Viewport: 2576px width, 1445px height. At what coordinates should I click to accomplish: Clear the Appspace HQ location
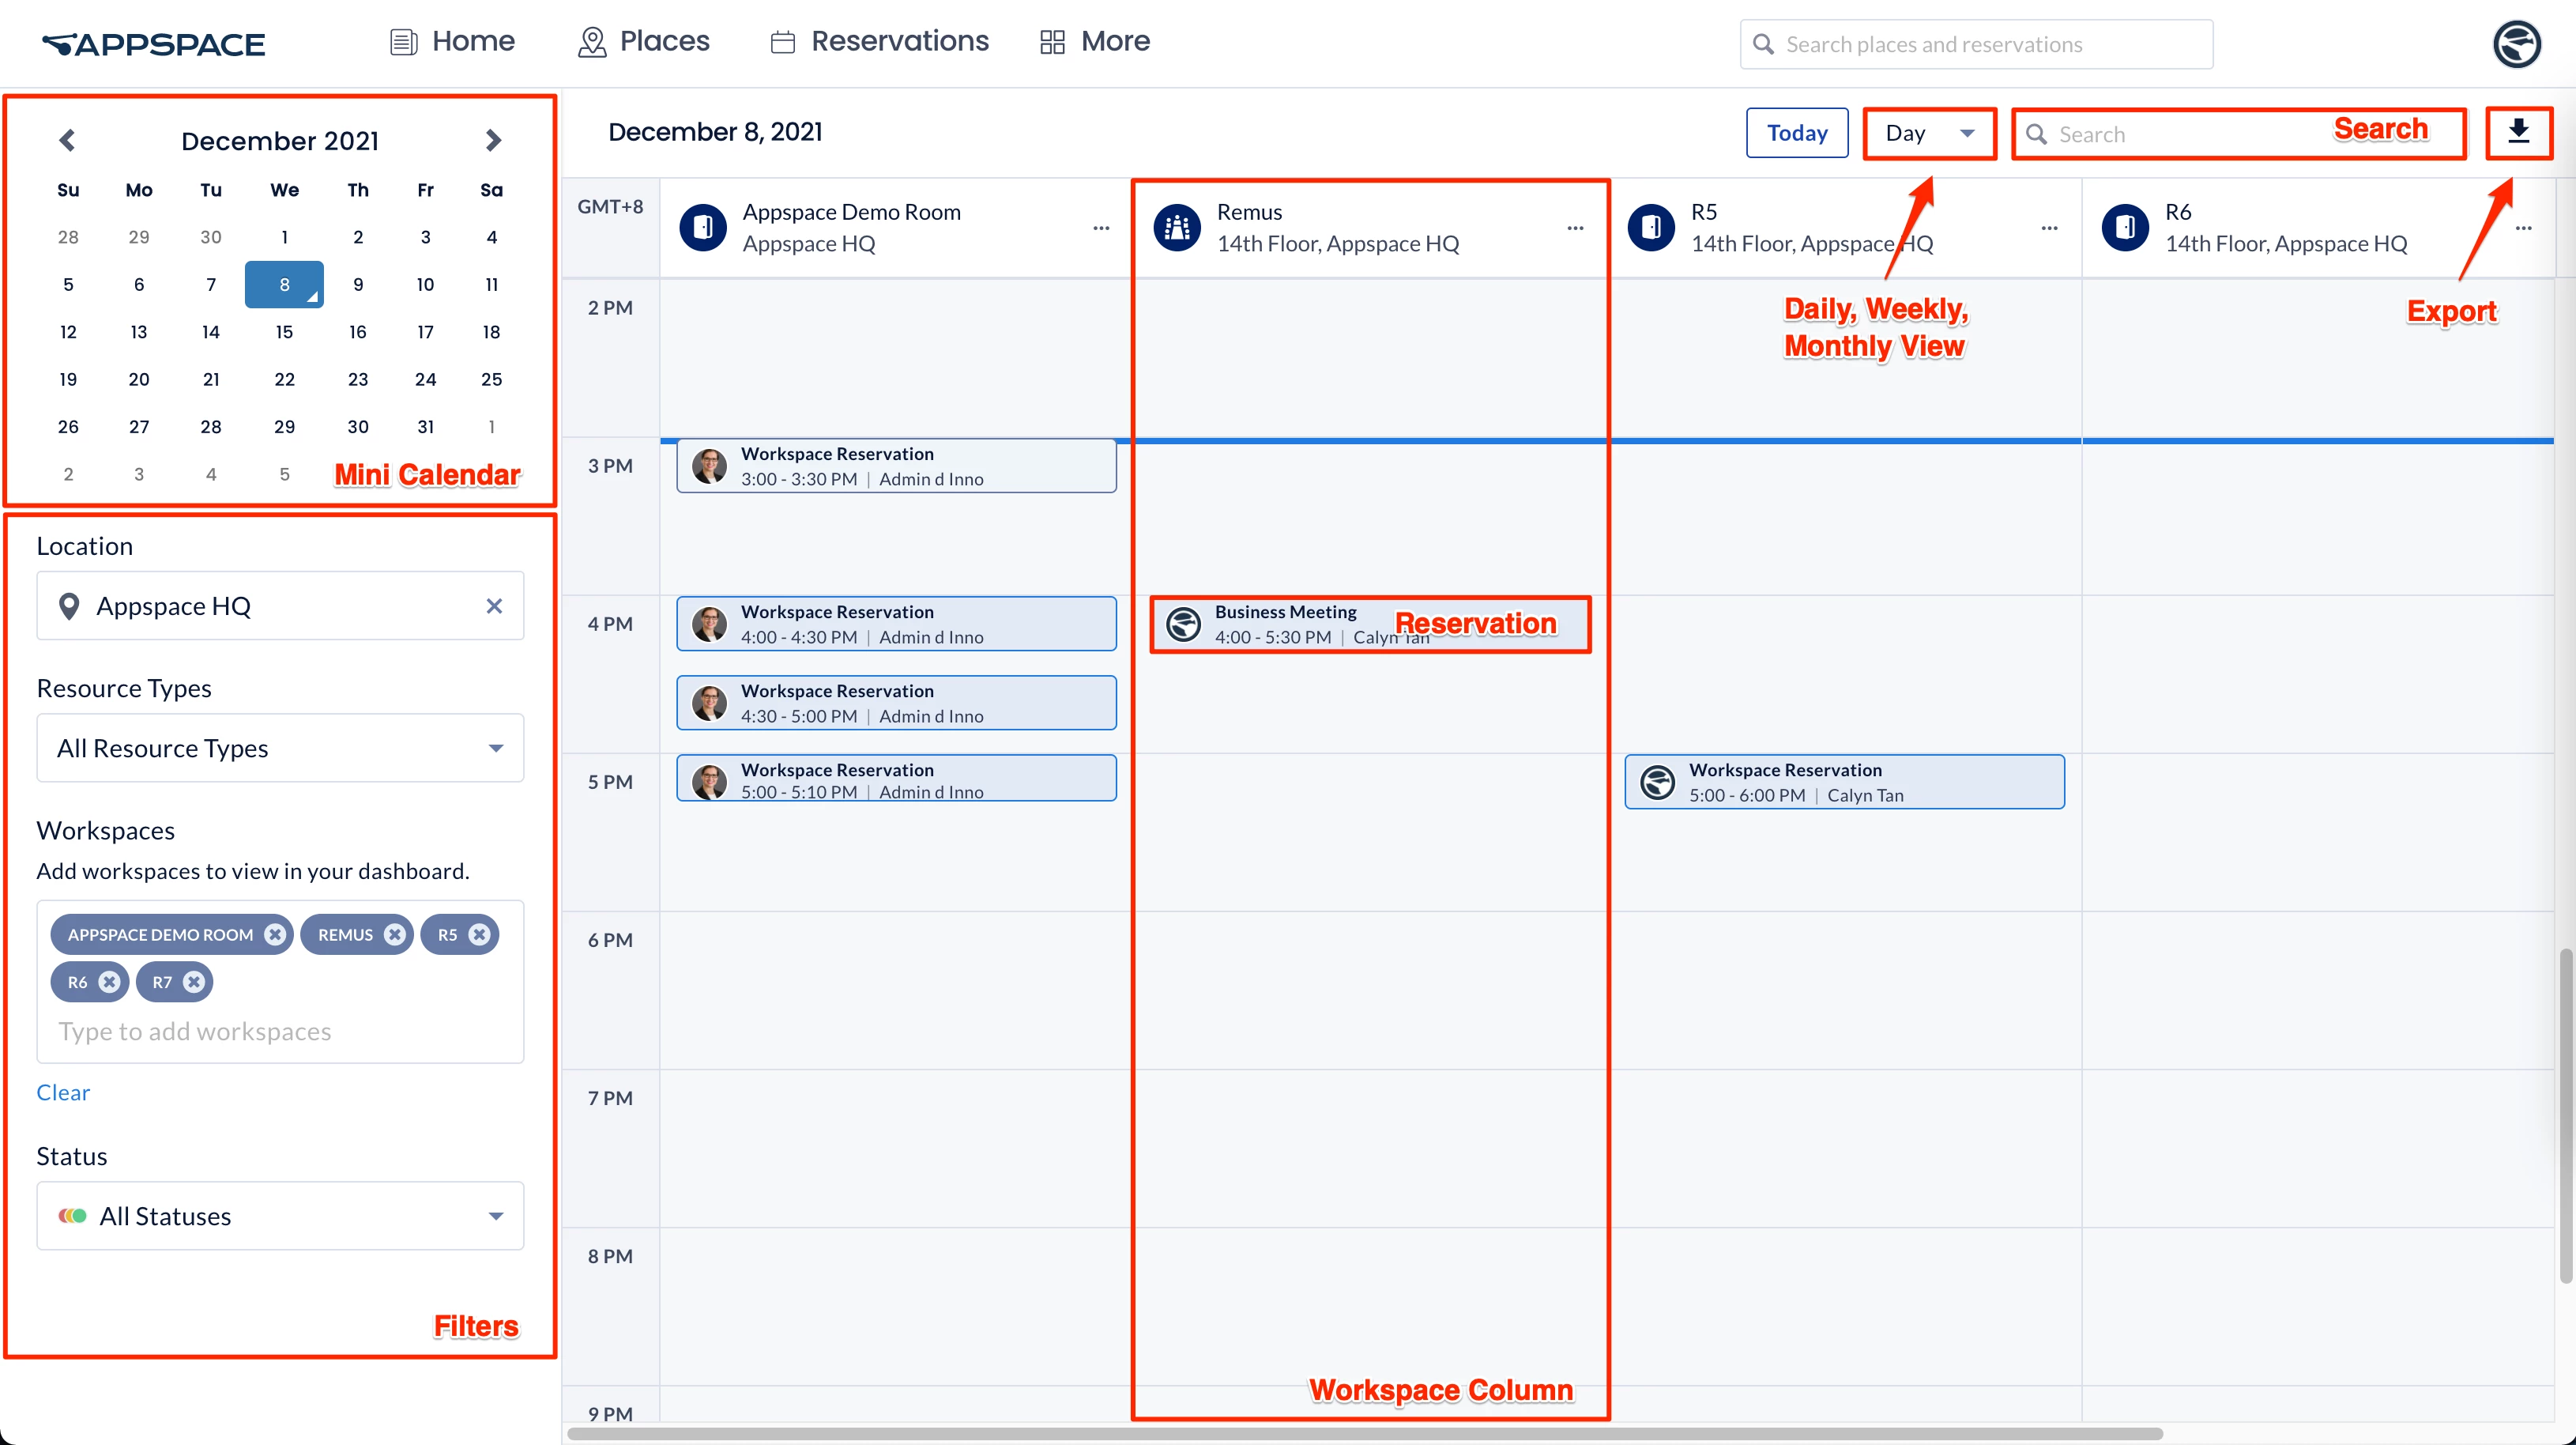point(494,606)
